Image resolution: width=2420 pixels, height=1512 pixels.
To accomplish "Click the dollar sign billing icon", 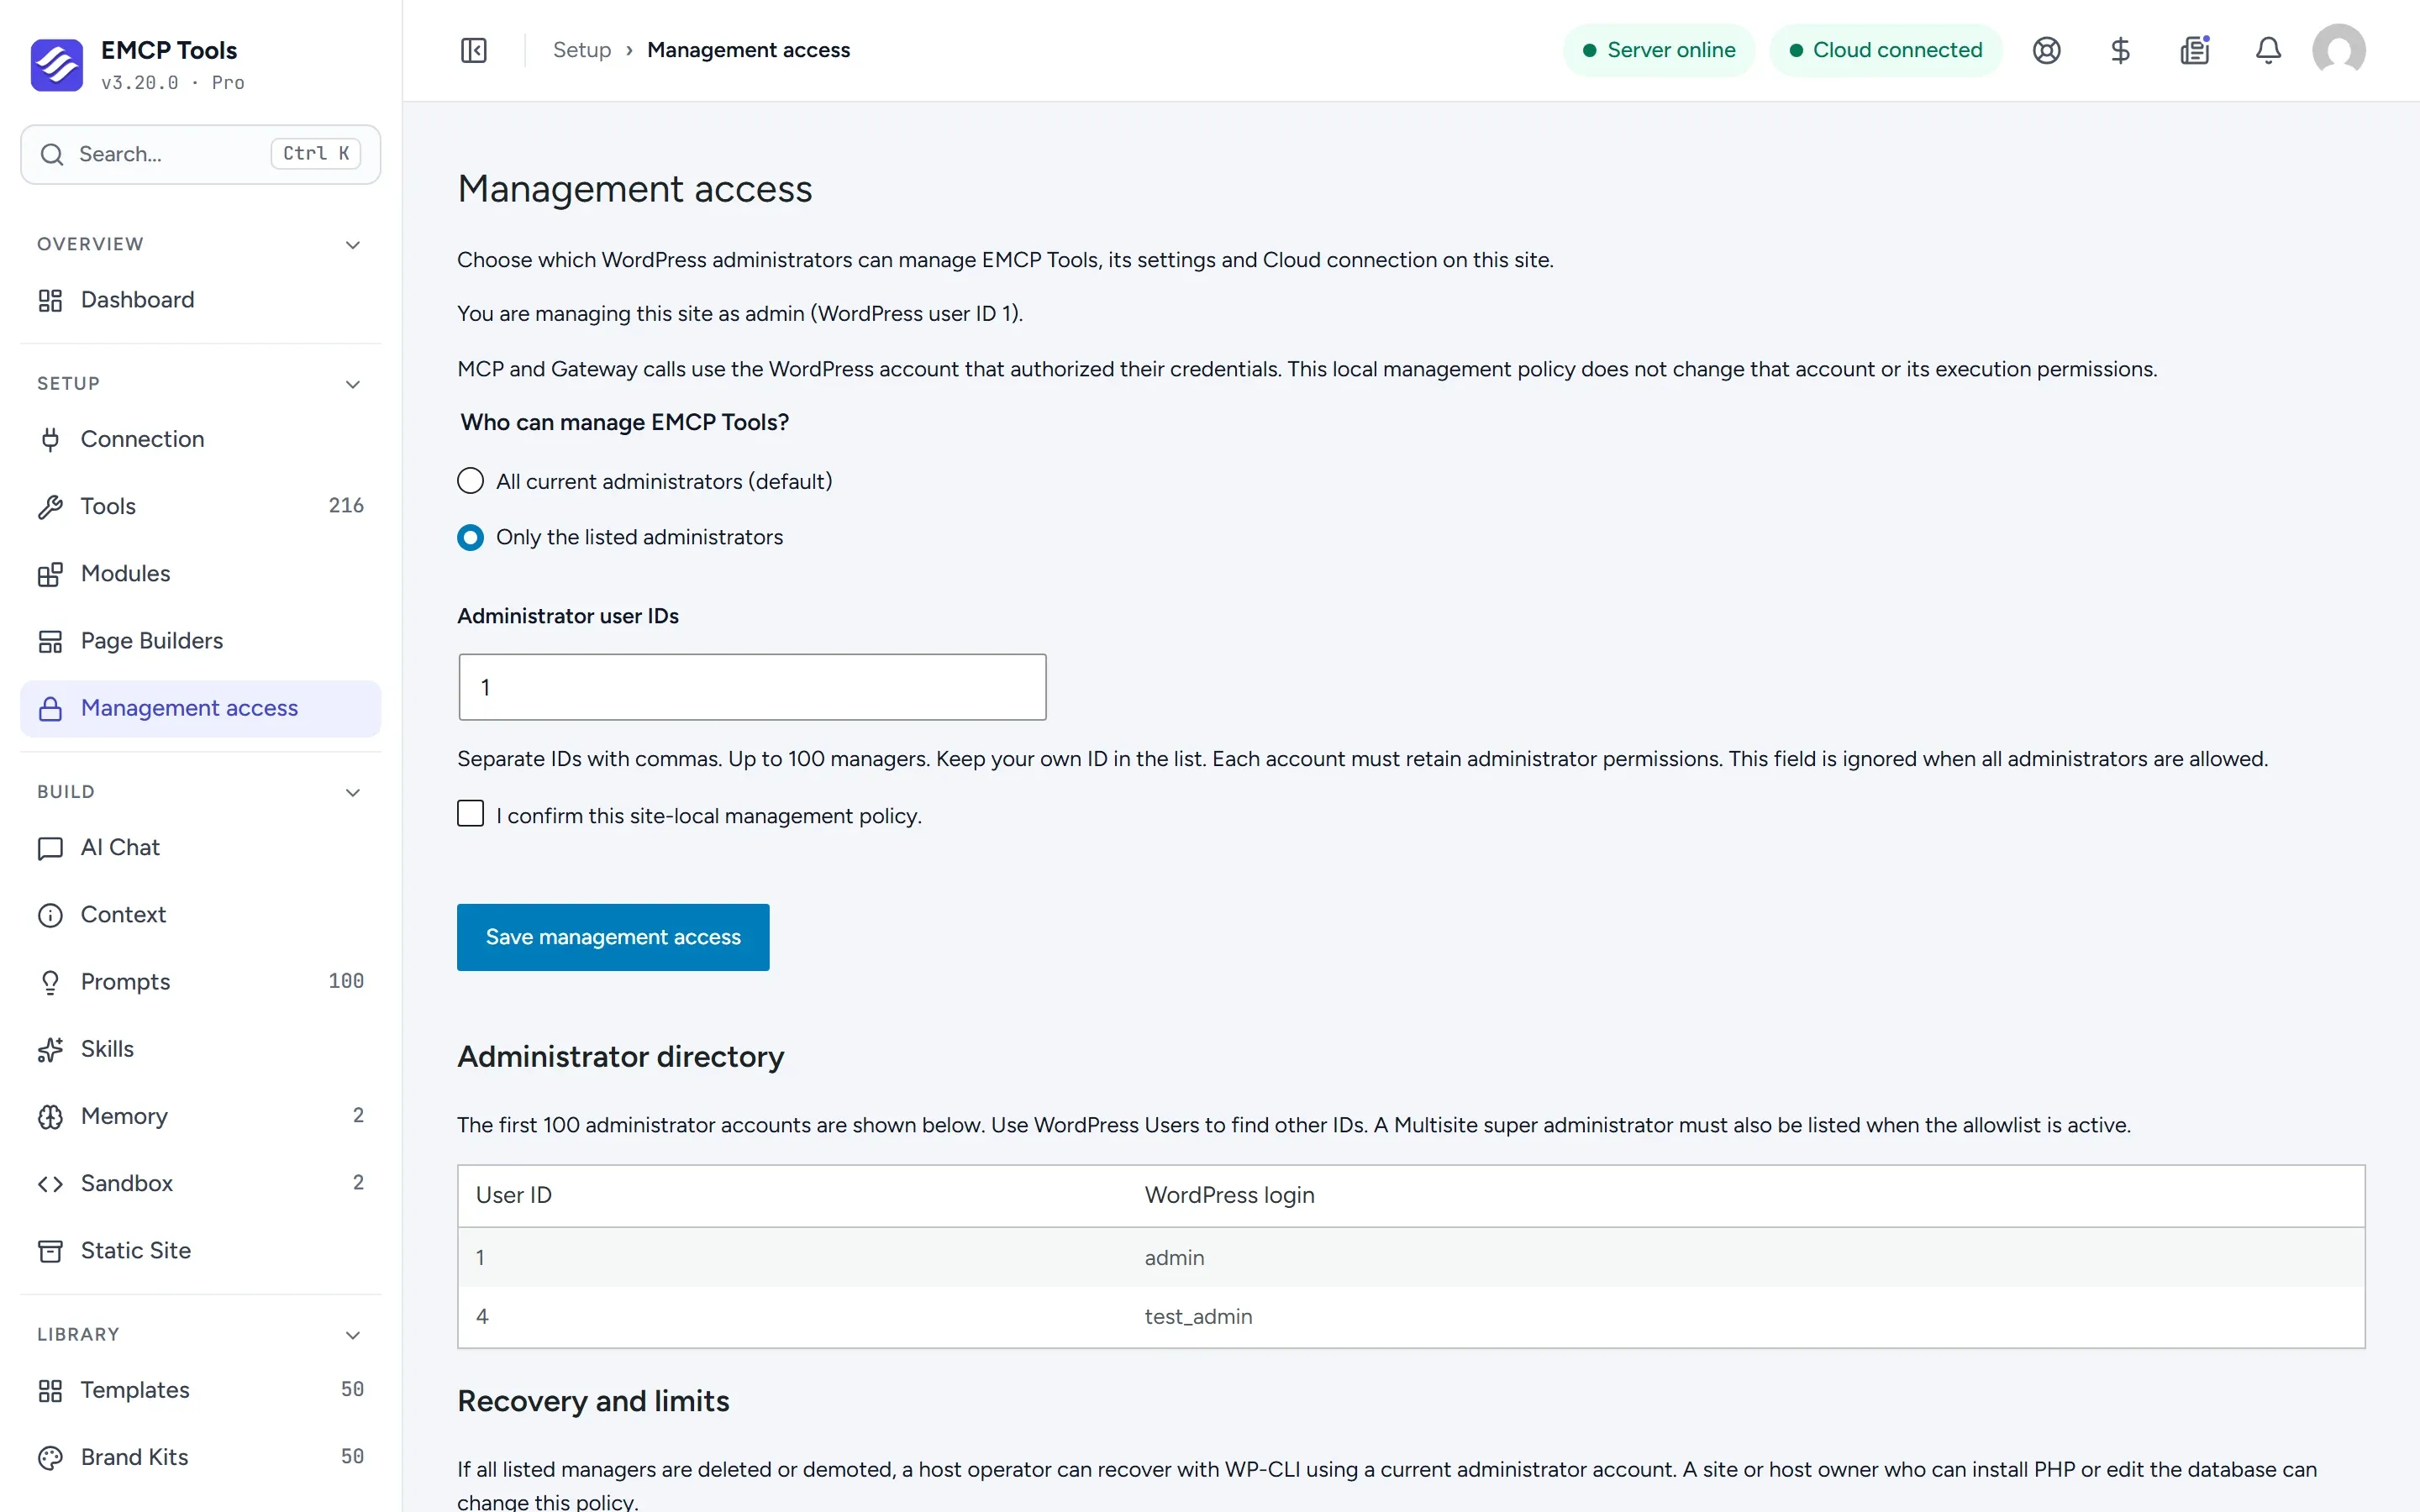I will pyautogui.click(x=2120, y=50).
